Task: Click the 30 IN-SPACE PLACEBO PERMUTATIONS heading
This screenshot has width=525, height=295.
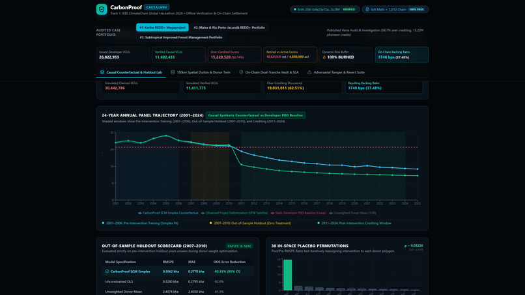Action: coord(309,246)
